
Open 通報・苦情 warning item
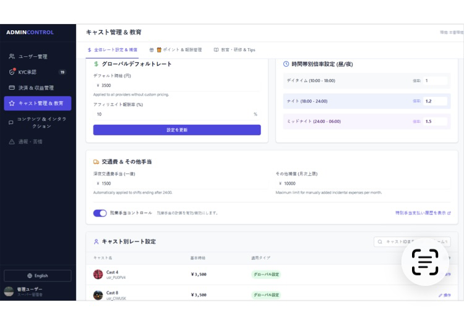click(x=37, y=141)
